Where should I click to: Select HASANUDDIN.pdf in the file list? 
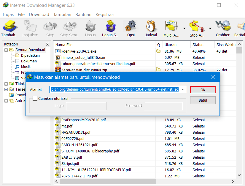point(76,133)
